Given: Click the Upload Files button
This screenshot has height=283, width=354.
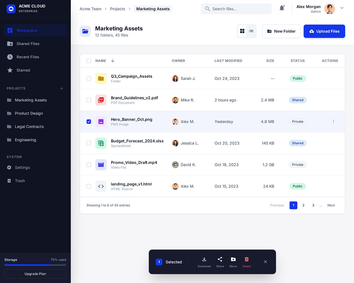Looking at the screenshot, I should tap(324, 31).
